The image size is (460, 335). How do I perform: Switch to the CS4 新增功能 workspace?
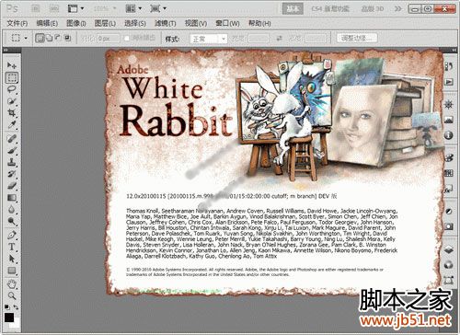coord(330,8)
